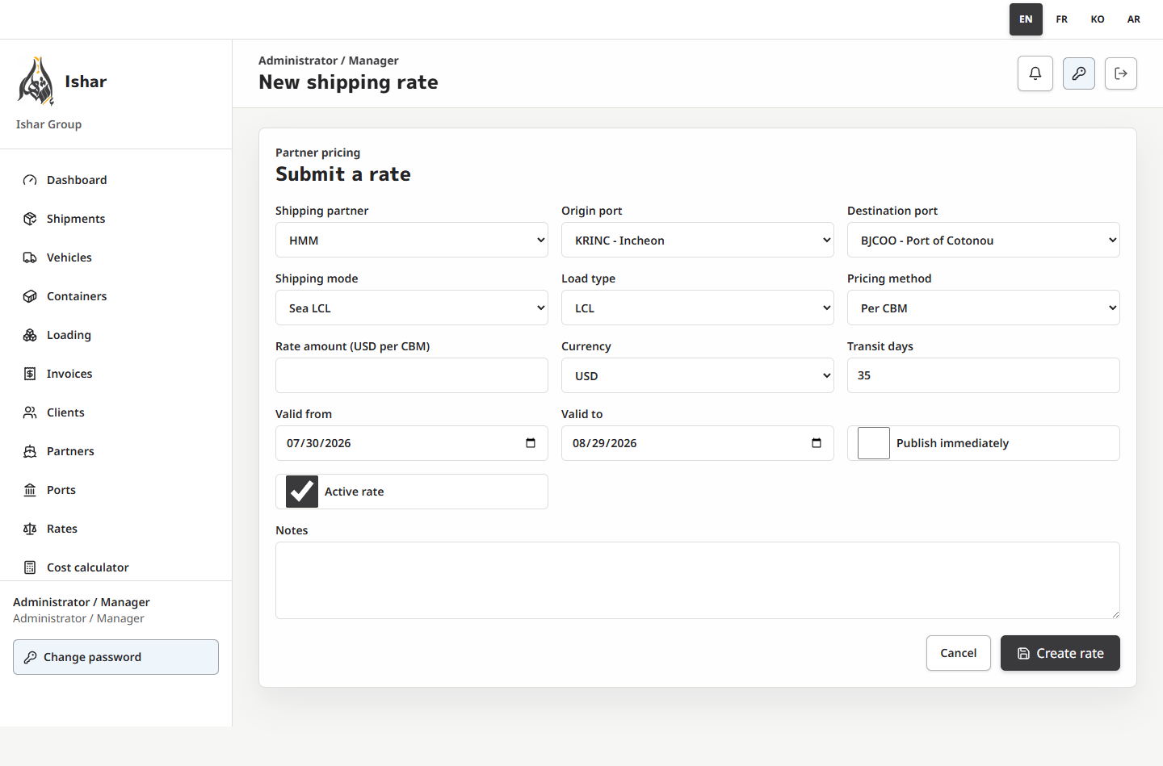
Task: Open Vehicles menu item
Action: point(116,257)
